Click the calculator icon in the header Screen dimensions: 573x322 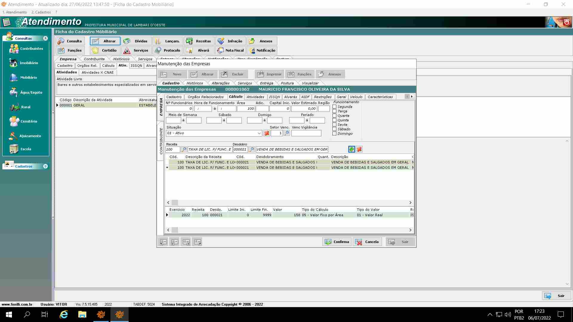(x=6, y=22)
